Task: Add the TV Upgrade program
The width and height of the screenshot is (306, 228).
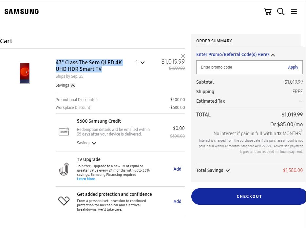Action: coord(177,169)
